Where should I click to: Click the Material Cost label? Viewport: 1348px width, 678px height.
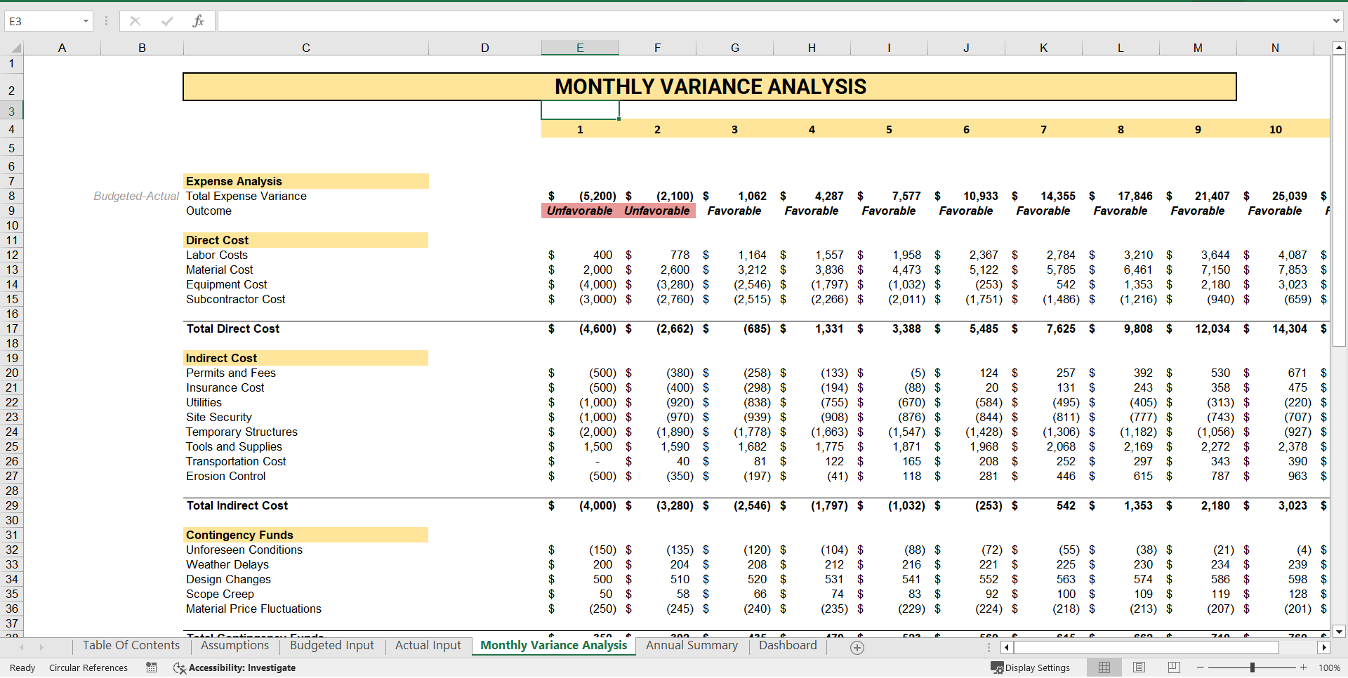(x=220, y=270)
